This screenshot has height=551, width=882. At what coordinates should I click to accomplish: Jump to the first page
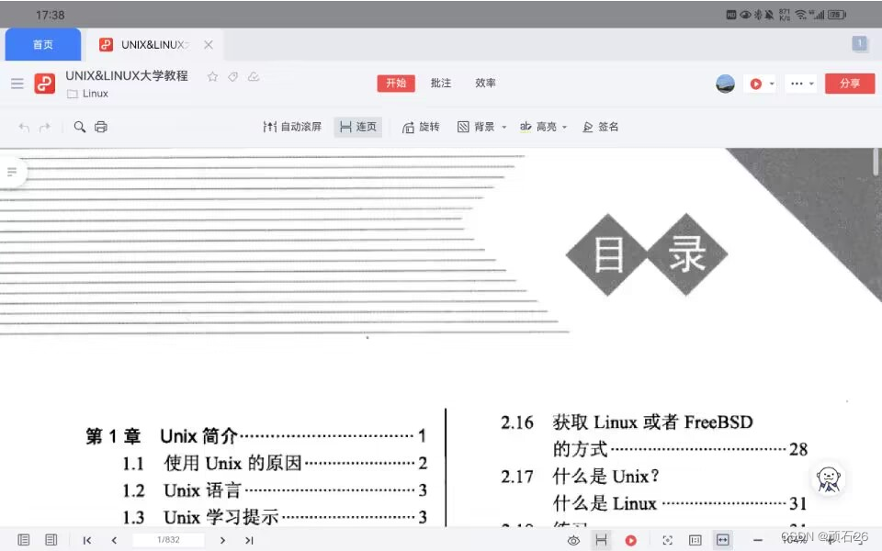(x=87, y=540)
